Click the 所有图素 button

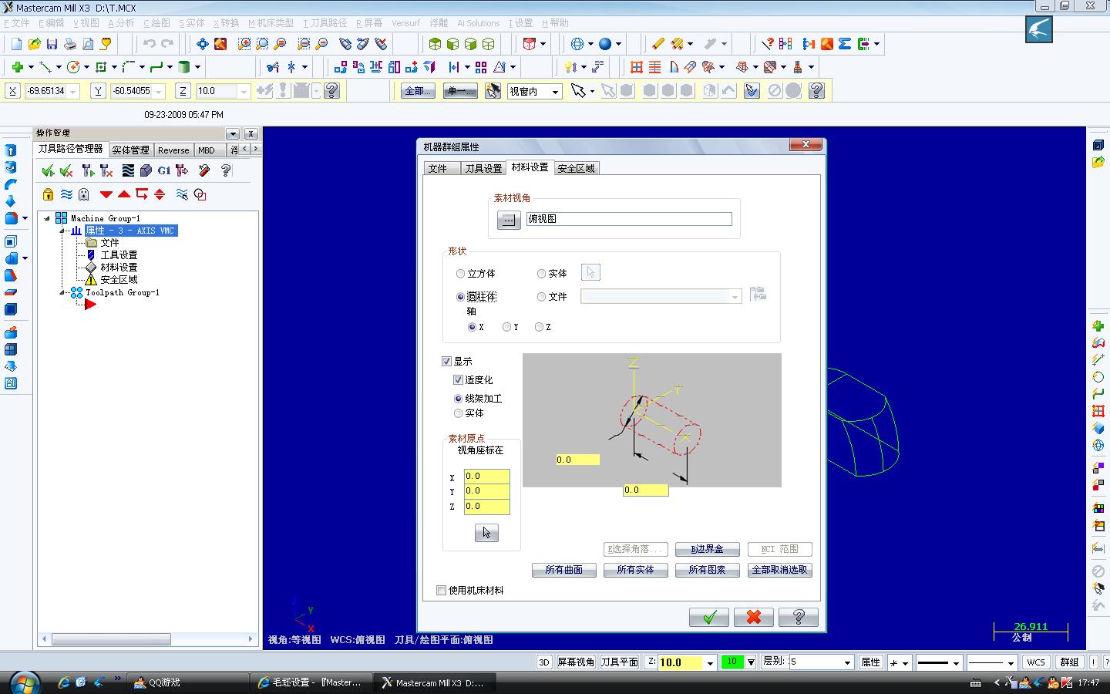pos(707,570)
